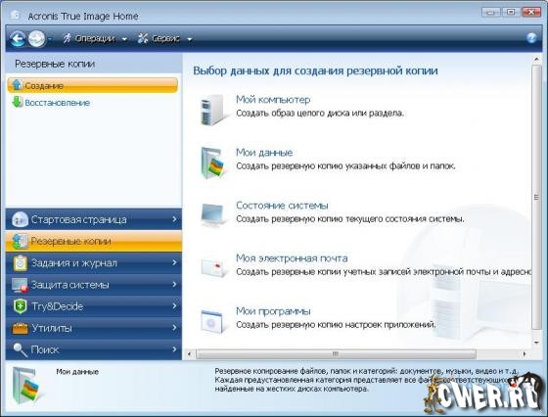
Task: Choose Мои данные backup option
Action: click(x=264, y=153)
